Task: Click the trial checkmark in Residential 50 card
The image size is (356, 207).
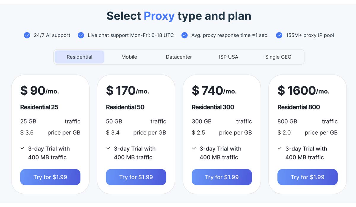Action: pyautogui.click(x=108, y=148)
